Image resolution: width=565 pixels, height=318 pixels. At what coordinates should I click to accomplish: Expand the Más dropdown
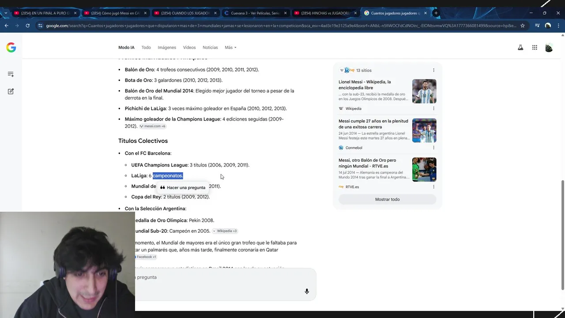[230, 48]
